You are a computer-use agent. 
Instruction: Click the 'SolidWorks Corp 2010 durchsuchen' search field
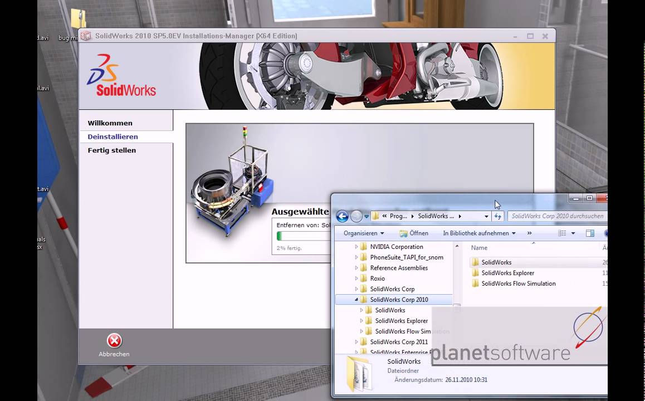pyautogui.click(x=557, y=216)
